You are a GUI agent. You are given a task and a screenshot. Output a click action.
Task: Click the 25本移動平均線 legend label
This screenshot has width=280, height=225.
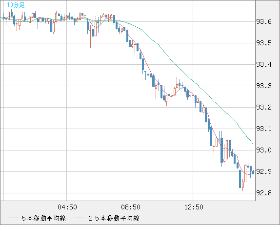click(114, 218)
